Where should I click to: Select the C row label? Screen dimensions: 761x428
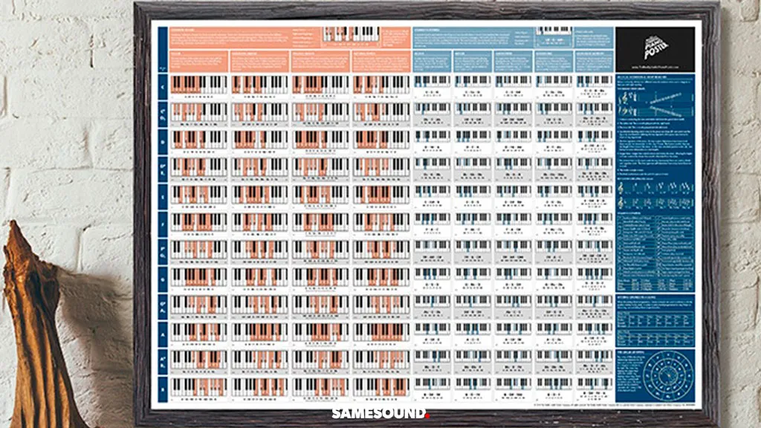(x=163, y=87)
